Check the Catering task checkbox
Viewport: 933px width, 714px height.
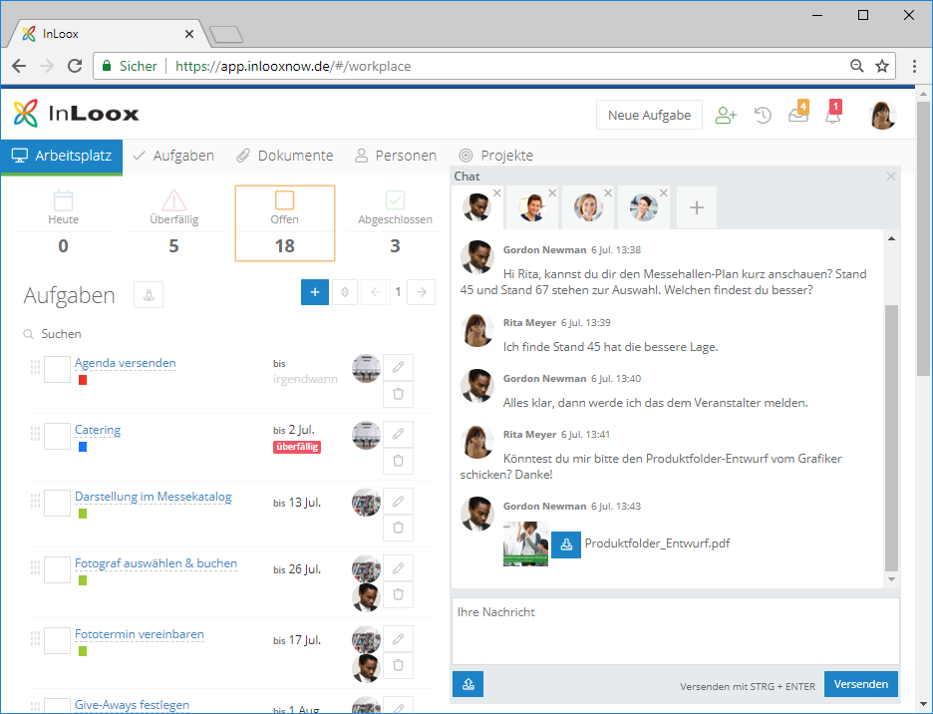click(57, 436)
